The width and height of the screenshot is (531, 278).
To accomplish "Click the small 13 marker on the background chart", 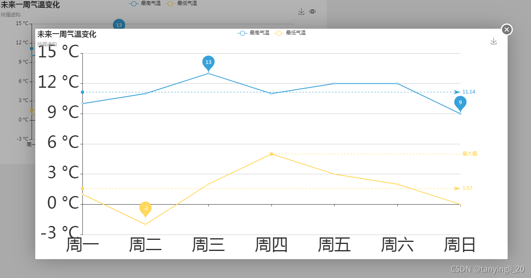I will pyautogui.click(x=119, y=25).
